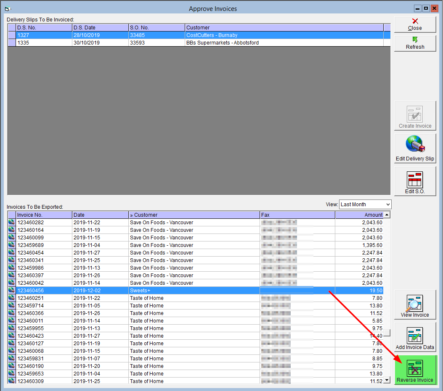Sort by the S.O. No. column header
Image resolution: width=443 pixels, height=391 pixels.
point(157,28)
